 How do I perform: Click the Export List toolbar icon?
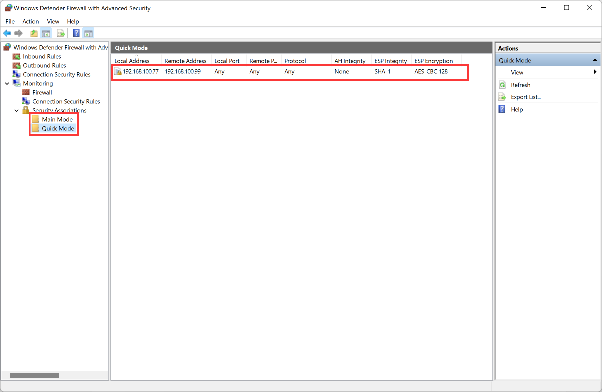pyautogui.click(x=61, y=33)
